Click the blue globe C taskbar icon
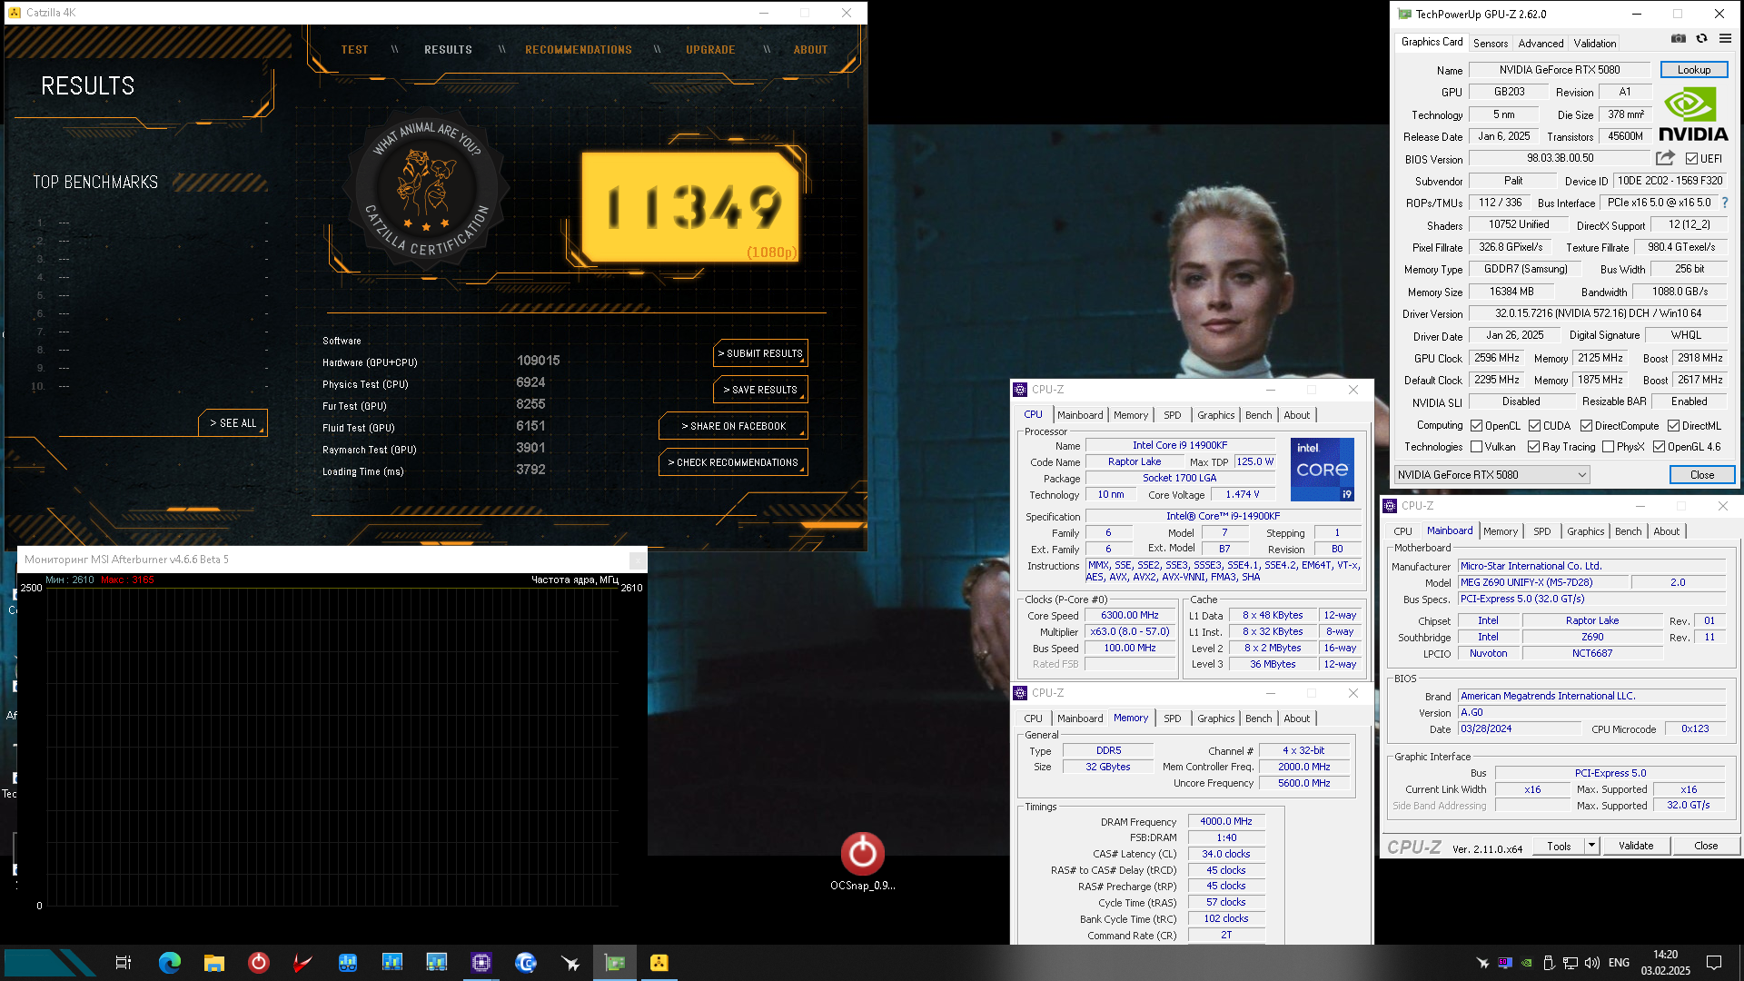1744x981 pixels. [526, 963]
